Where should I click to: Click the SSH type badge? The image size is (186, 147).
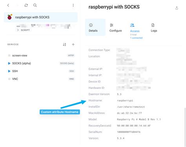[71, 71]
